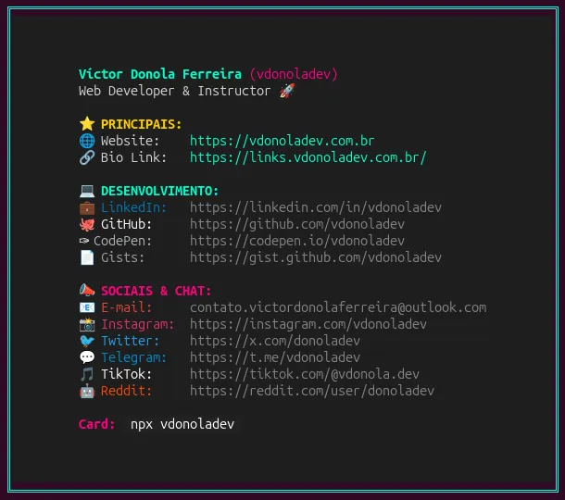Click the music note icon beside TikTok
Image resolution: width=565 pixels, height=500 pixels.
pyautogui.click(x=87, y=374)
